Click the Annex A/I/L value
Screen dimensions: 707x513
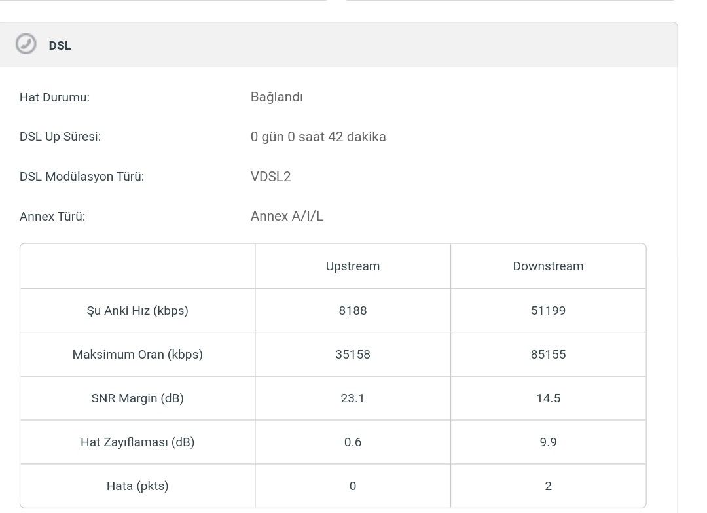(287, 216)
